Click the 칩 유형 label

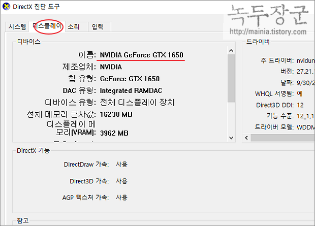point(82,79)
